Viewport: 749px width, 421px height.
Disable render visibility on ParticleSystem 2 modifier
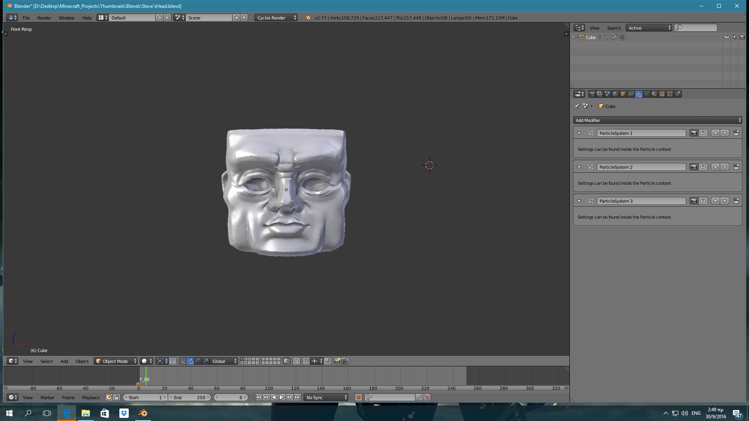(x=694, y=167)
